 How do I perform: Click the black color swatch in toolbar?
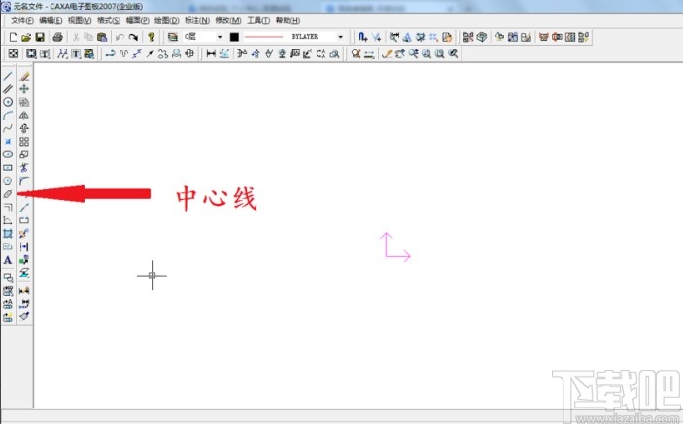pyautogui.click(x=234, y=37)
